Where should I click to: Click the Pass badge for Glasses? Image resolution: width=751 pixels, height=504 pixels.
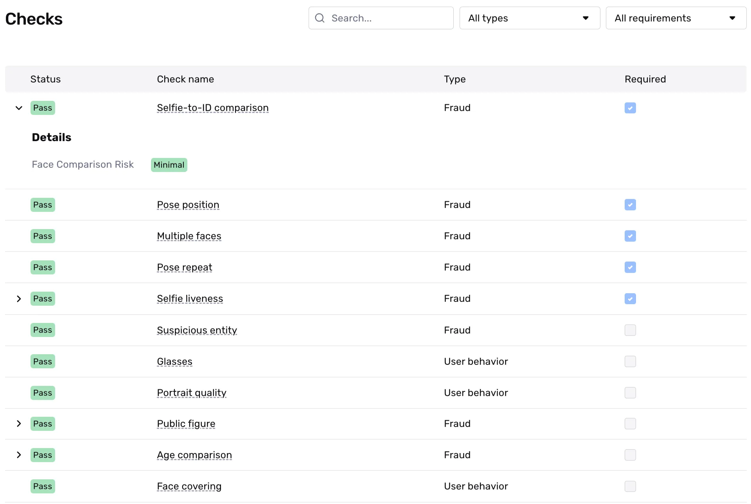pyautogui.click(x=43, y=361)
